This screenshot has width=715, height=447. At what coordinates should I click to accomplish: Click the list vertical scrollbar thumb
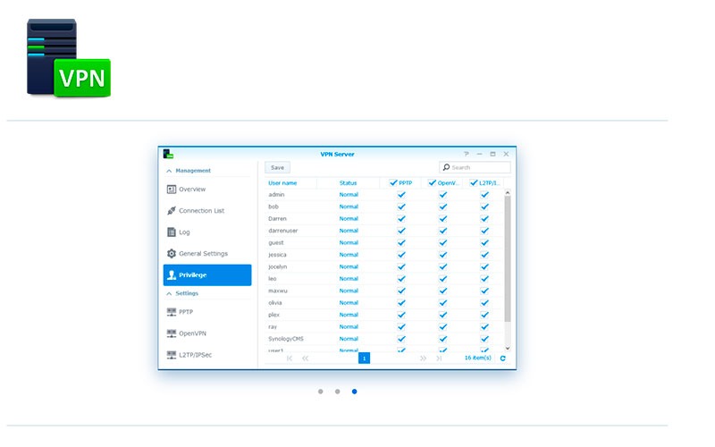508,259
